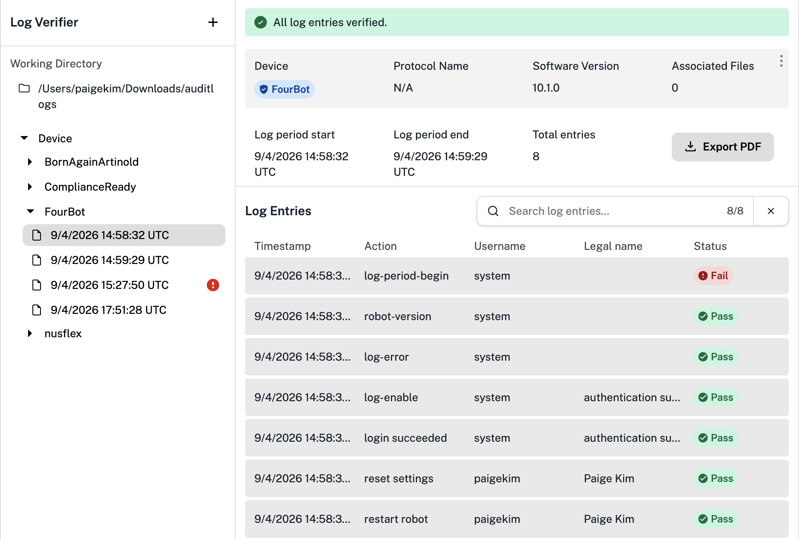Click Pass badge on login succeeded row
The width and height of the screenshot is (799, 540).
(x=716, y=438)
